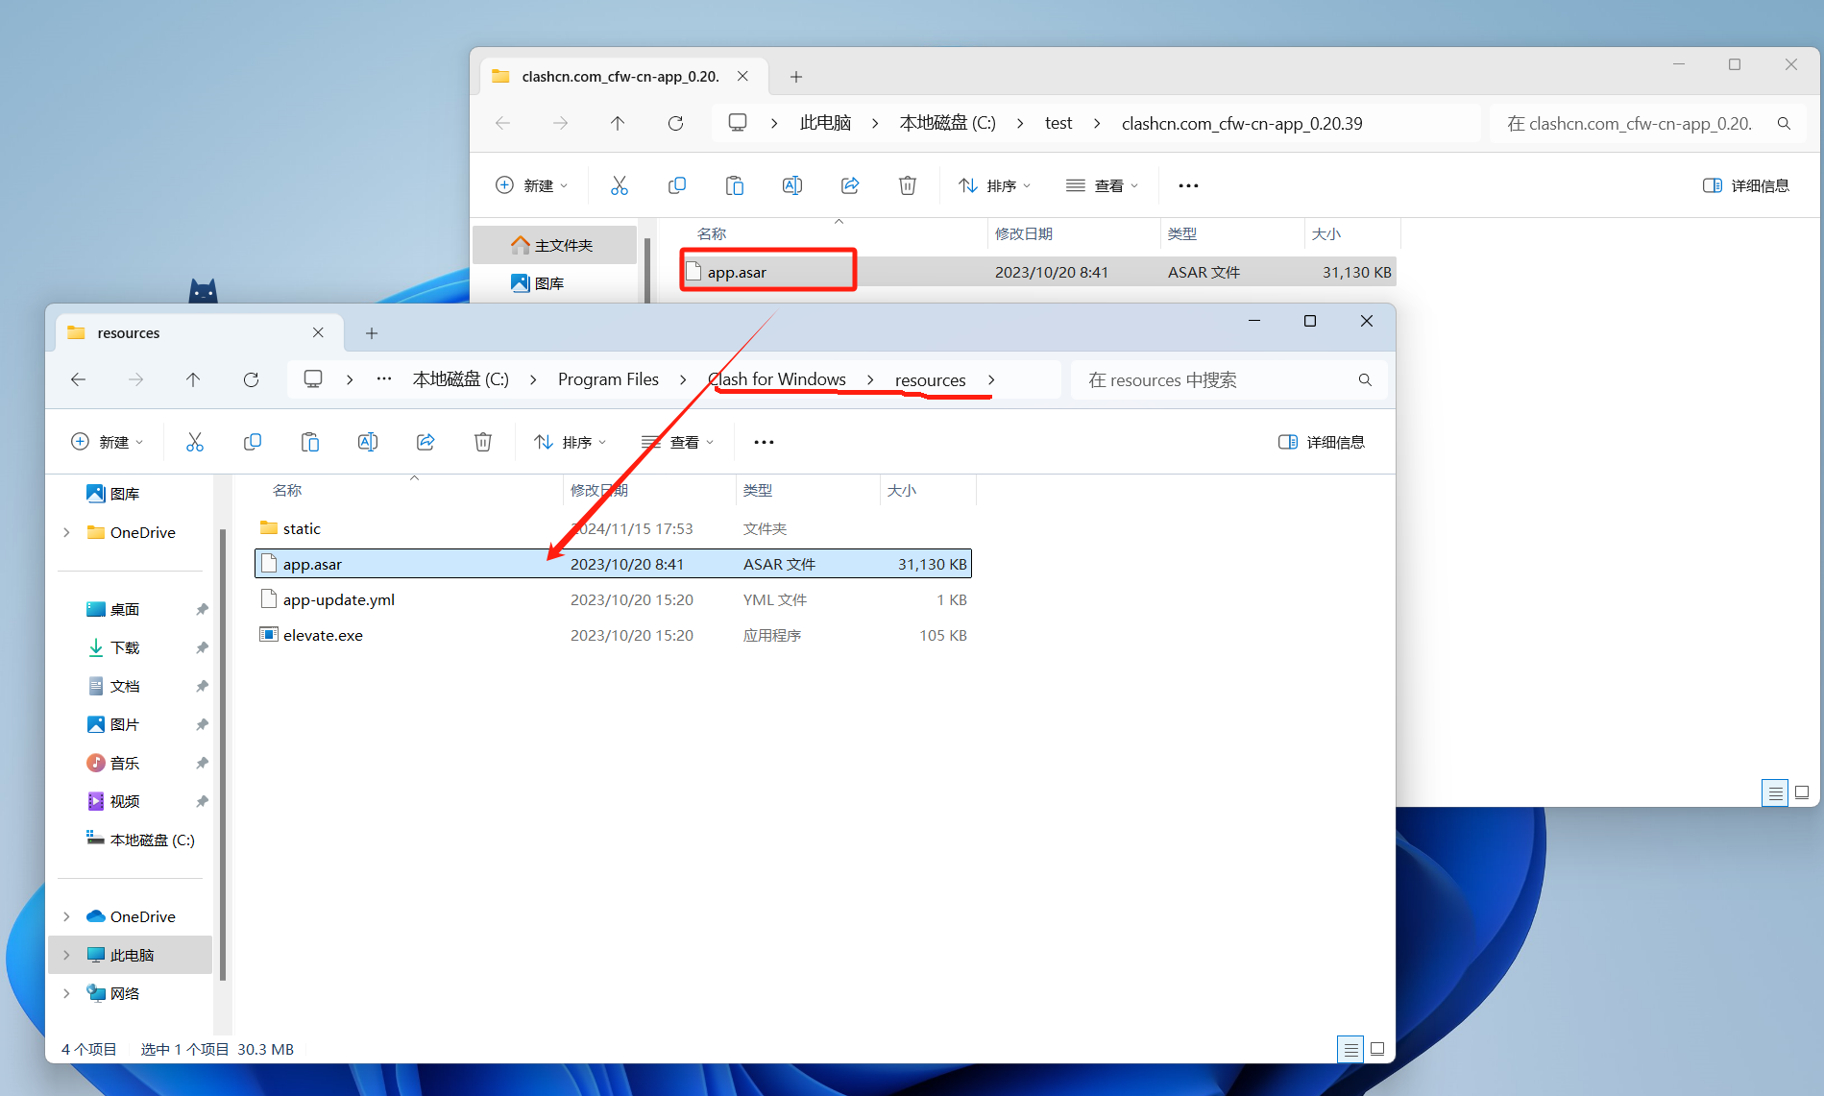Click Program Files in the address breadcrumb
The image size is (1824, 1096).
pos(608,379)
